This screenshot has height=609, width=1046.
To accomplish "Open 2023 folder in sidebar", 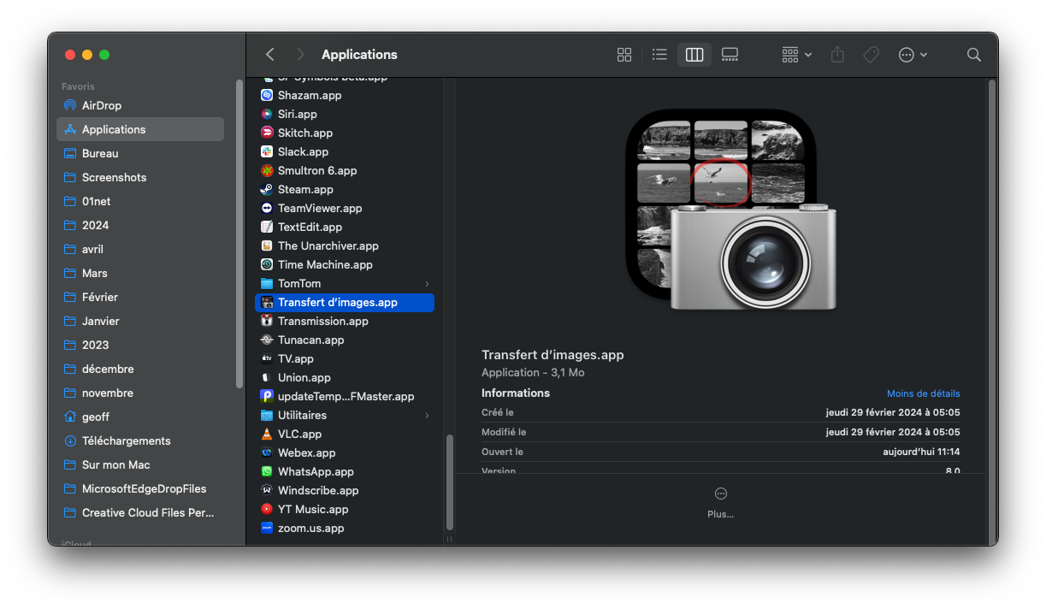I will point(140,345).
